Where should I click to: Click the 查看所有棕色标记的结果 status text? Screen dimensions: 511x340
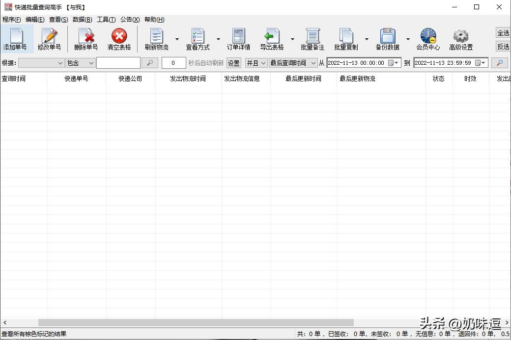click(34, 334)
